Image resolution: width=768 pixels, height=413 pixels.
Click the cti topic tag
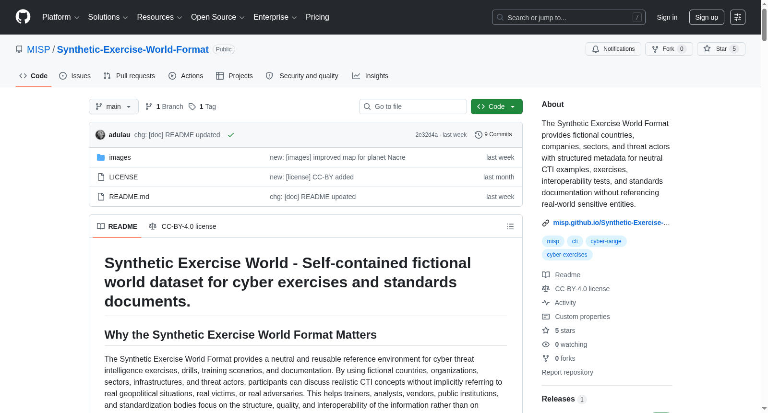(575, 241)
